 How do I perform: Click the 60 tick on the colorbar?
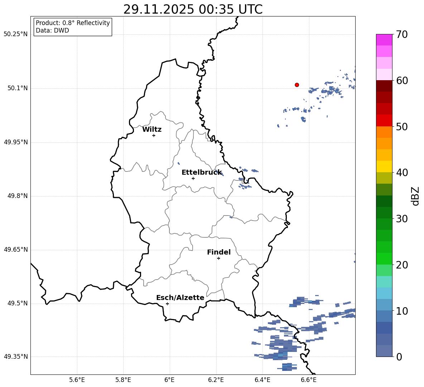click(x=402, y=81)
